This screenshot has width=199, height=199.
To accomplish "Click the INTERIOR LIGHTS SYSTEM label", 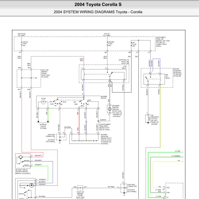I will pyautogui.click(x=43, y=127).
